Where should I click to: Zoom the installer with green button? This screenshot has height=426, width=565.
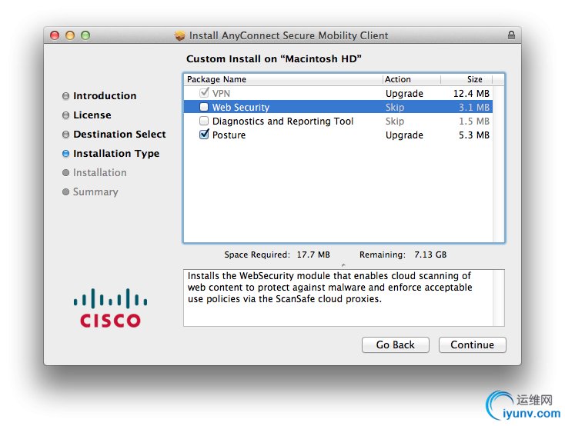[x=85, y=35]
